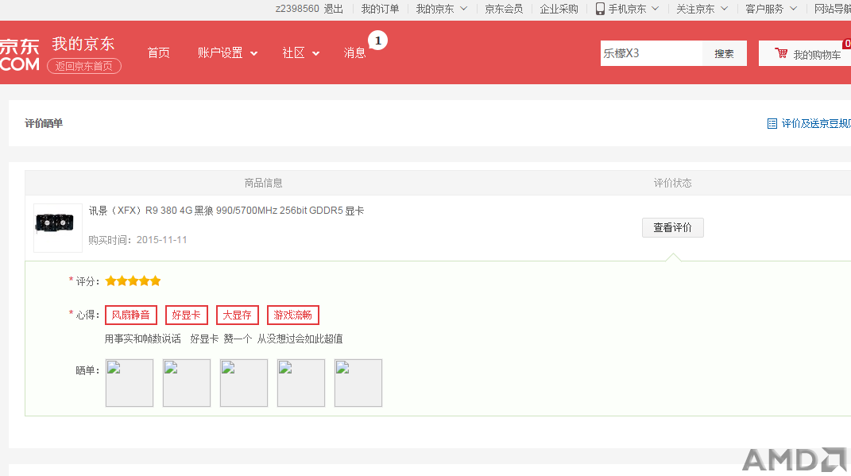The image size is (851, 476).
Task: Click the 评价状态 column header
Action: tap(672, 183)
